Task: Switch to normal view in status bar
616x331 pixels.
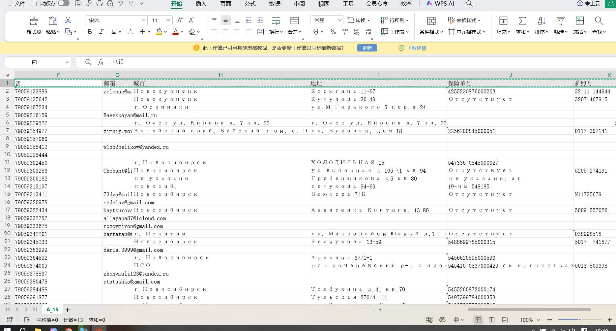Action: pos(478,320)
